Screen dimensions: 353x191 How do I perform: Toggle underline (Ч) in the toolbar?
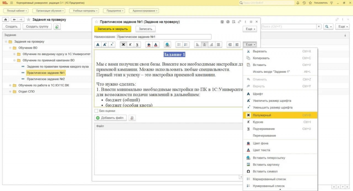click(137, 44)
